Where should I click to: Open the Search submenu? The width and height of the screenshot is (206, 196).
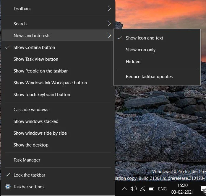(58, 24)
